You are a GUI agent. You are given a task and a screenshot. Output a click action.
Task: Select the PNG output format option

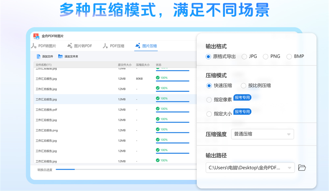click(266, 56)
